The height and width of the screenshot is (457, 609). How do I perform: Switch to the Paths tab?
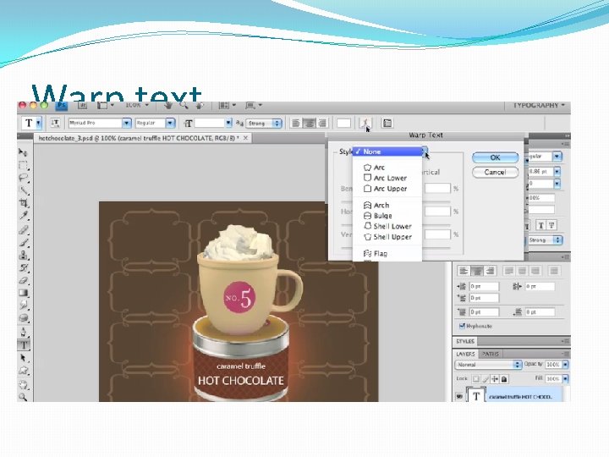pos(490,354)
